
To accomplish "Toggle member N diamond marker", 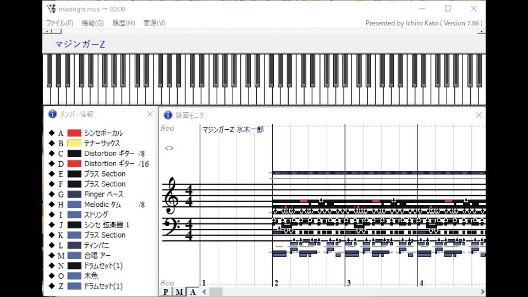I will [52, 265].
